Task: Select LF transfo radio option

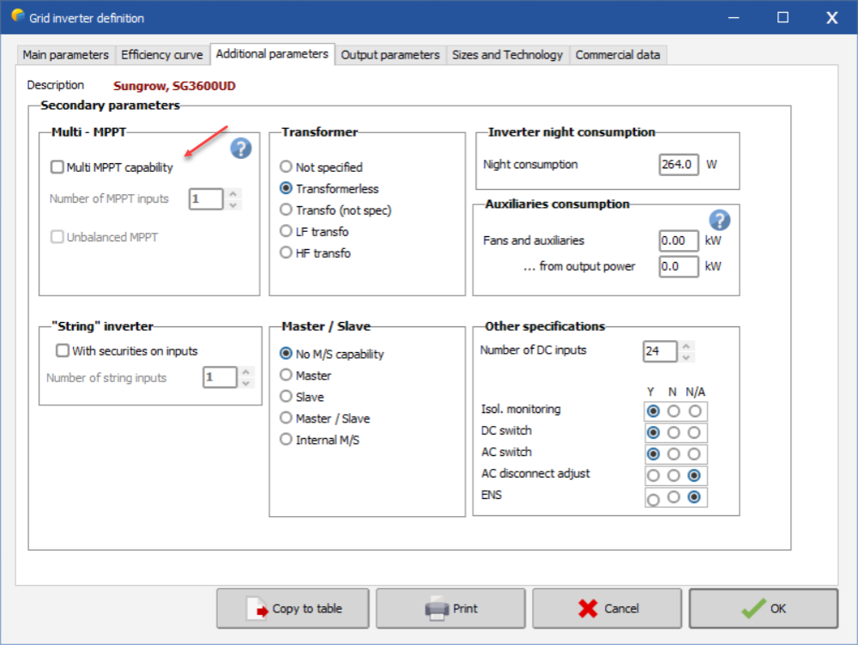Action: point(287,232)
